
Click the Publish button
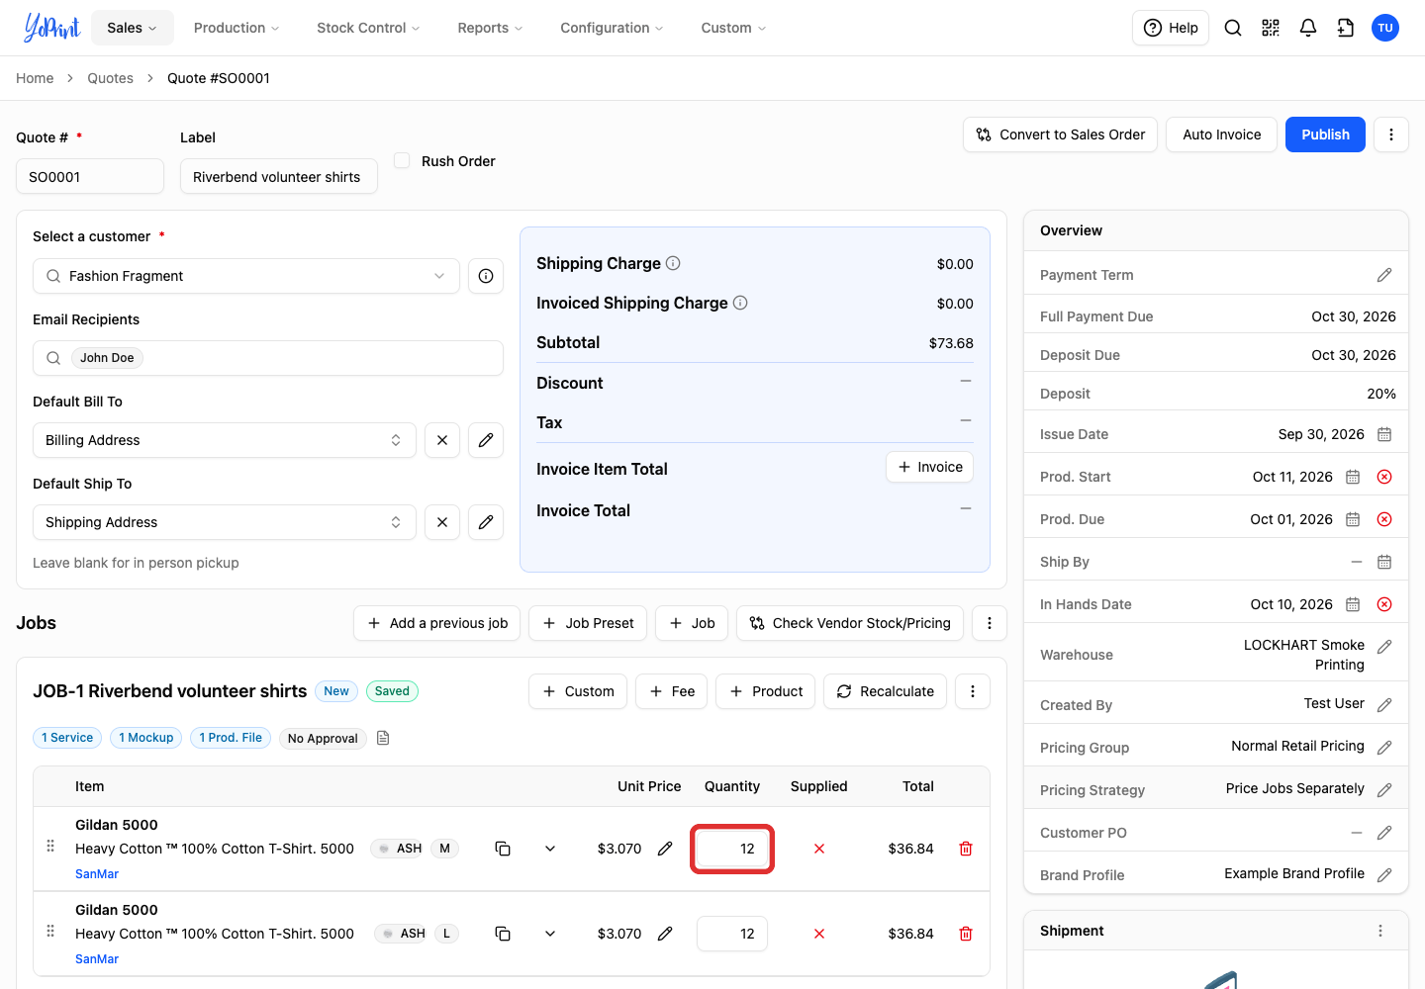point(1325,135)
